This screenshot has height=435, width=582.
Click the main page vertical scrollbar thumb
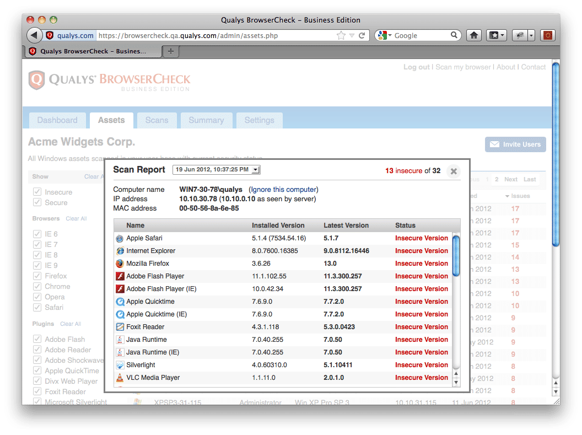point(556,154)
